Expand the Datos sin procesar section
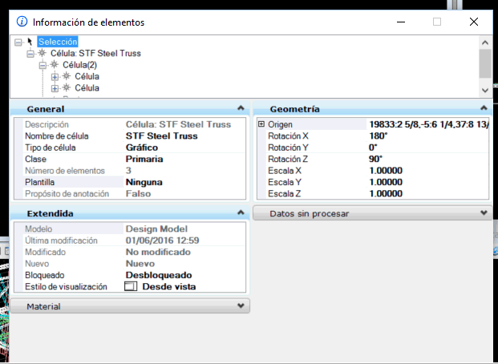498x364 pixels. coord(484,212)
